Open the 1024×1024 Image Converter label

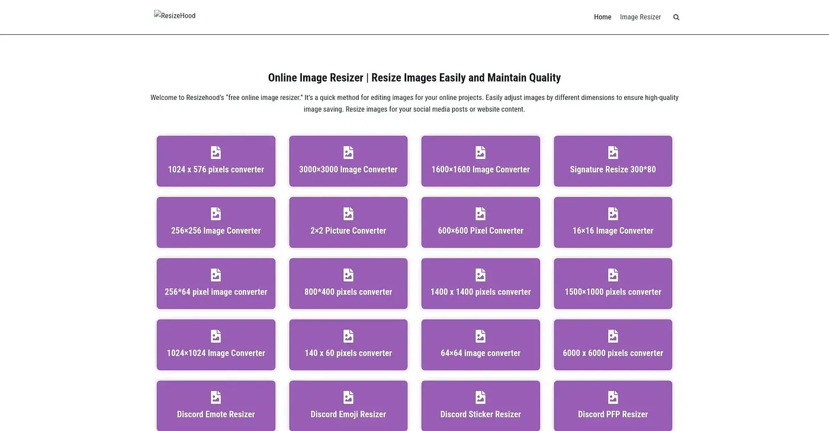pos(216,353)
